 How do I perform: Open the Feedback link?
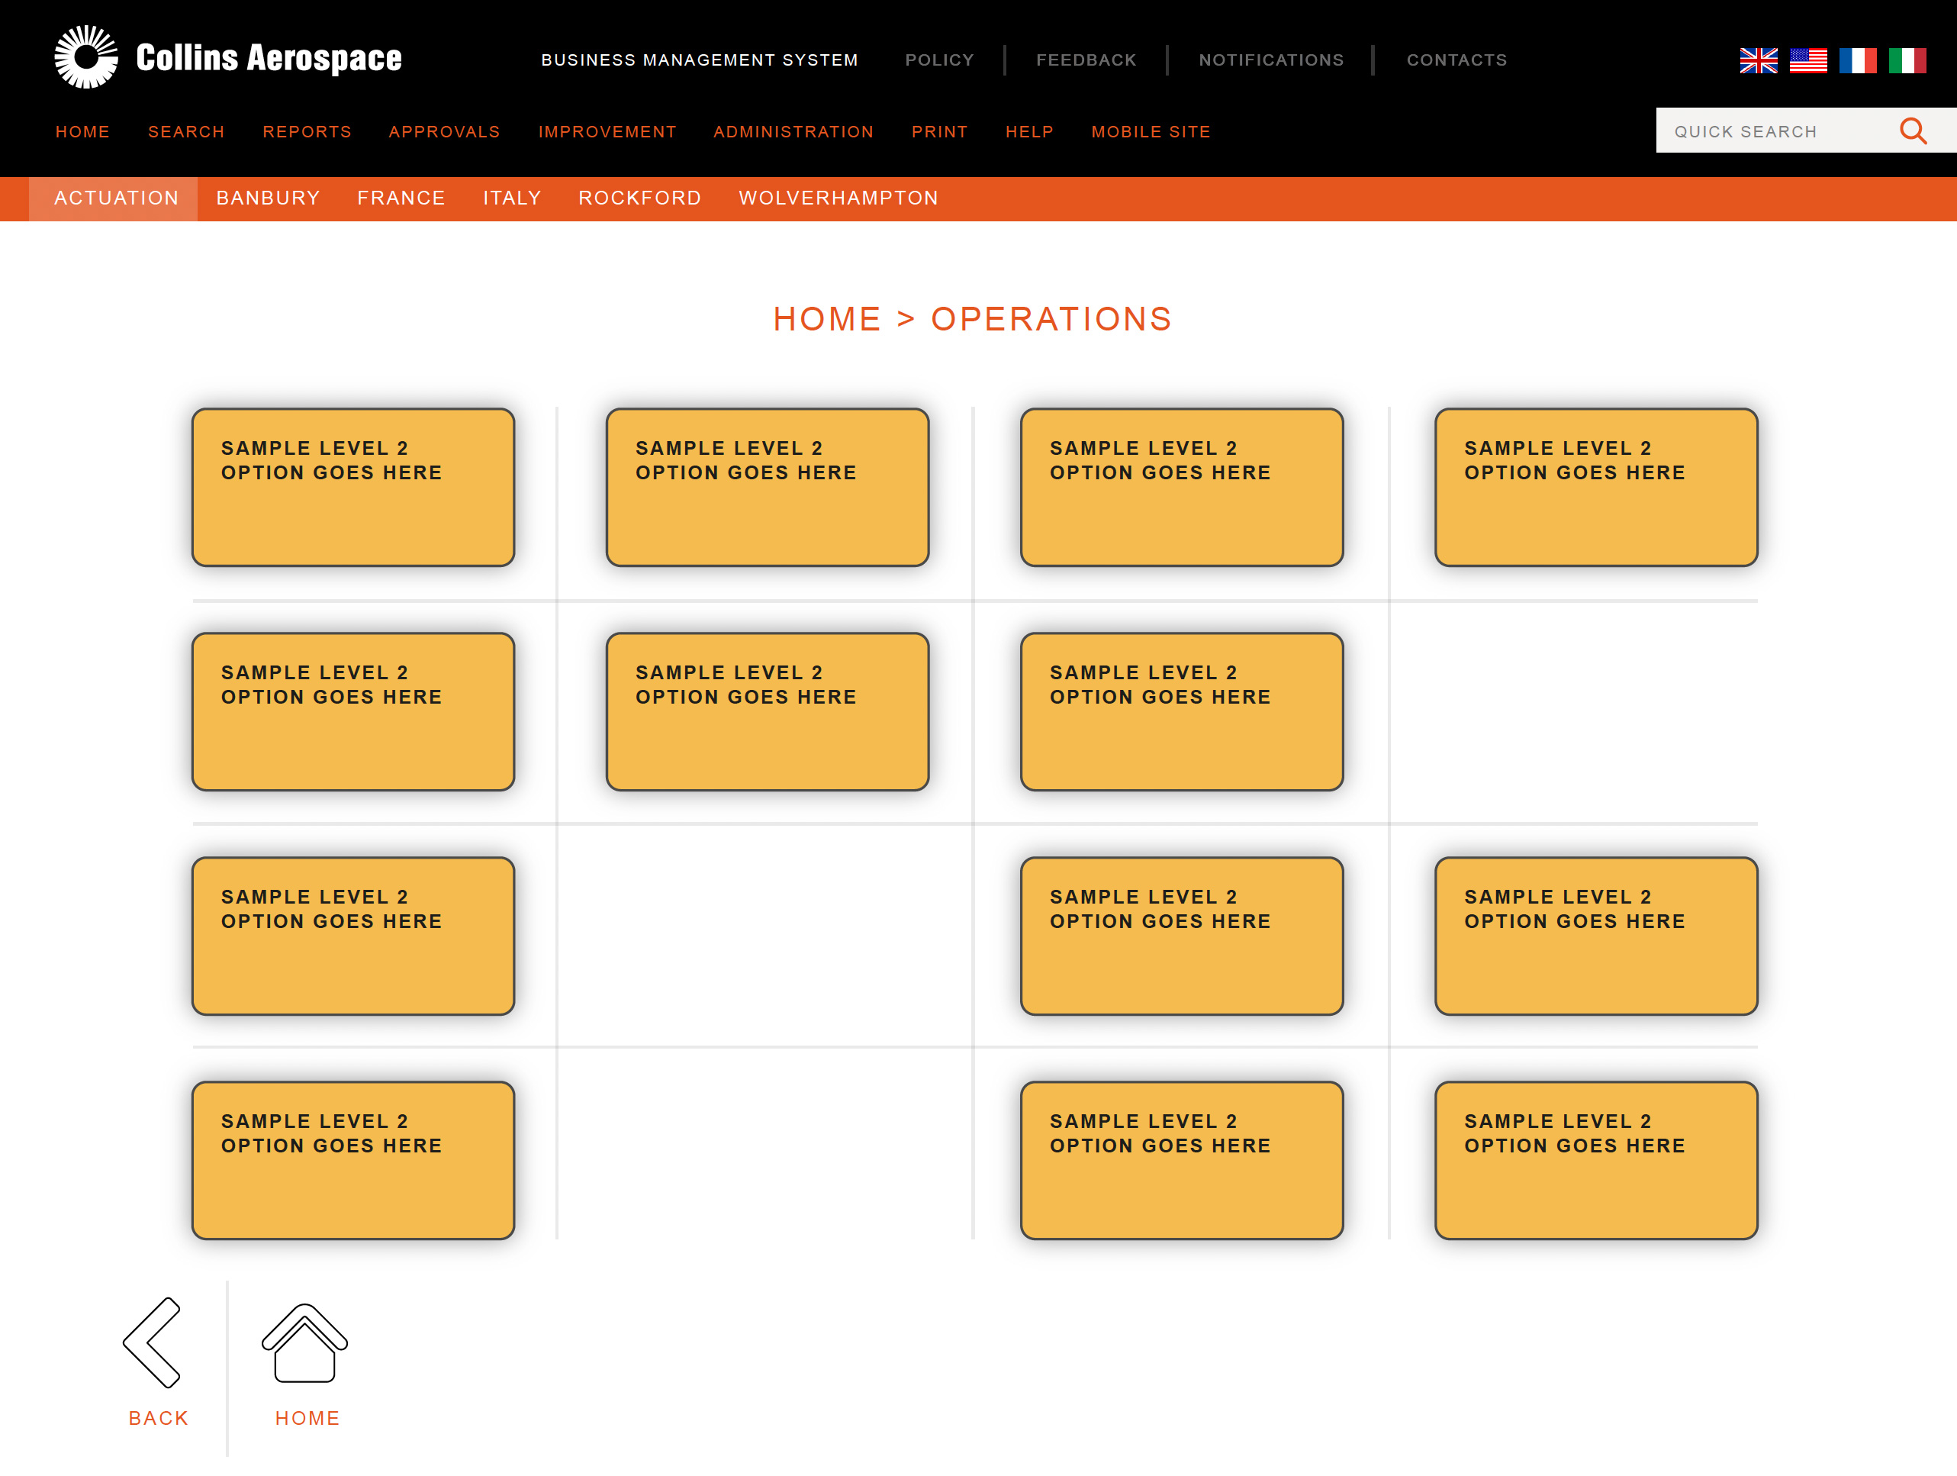(x=1086, y=60)
